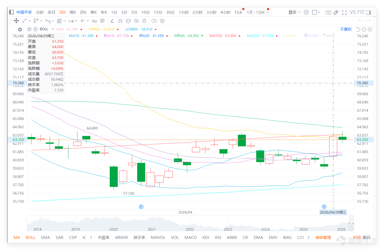Toggle the EMA indicator
This screenshot has width=383, height=250.
coord(46,237)
